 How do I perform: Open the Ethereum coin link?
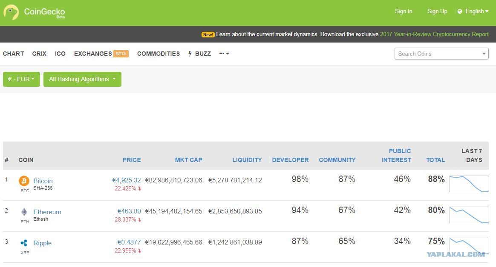[x=47, y=212]
